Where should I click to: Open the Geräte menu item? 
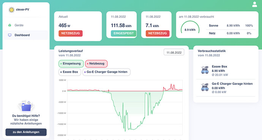[x=26, y=25]
